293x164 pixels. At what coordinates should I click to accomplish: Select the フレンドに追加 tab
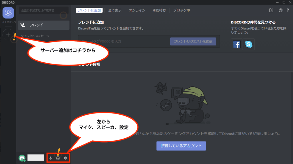89,10
